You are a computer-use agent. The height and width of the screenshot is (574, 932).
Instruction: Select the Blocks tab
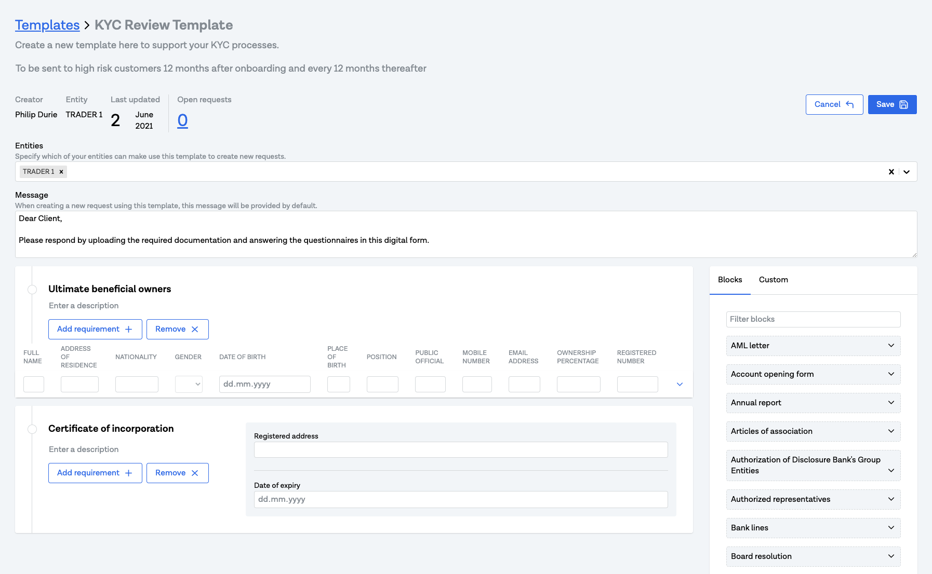click(x=730, y=280)
